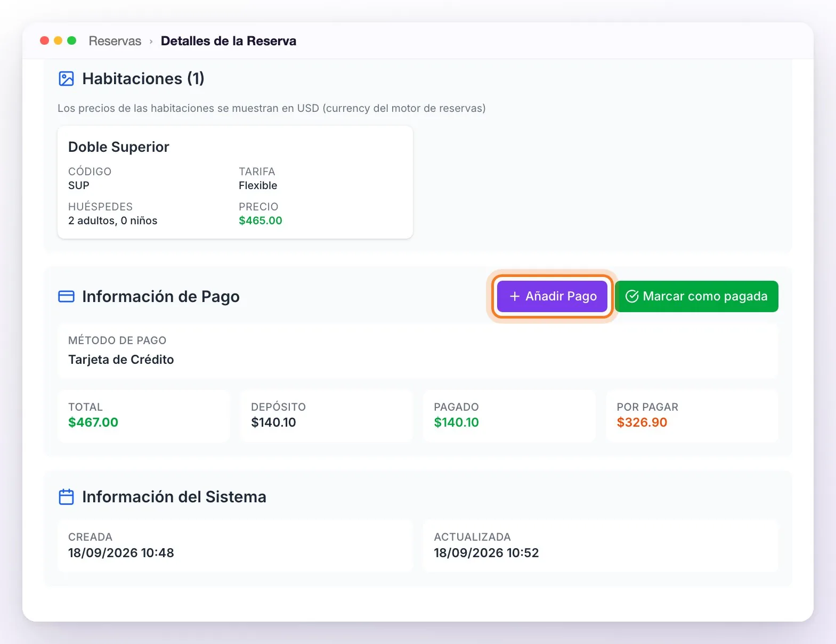Click the credit card icon by Información de Pago
This screenshot has width=836, height=644.
coord(66,296)
